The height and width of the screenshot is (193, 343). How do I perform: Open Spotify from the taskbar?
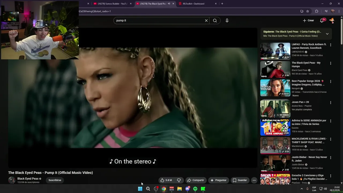coord(195,189)
